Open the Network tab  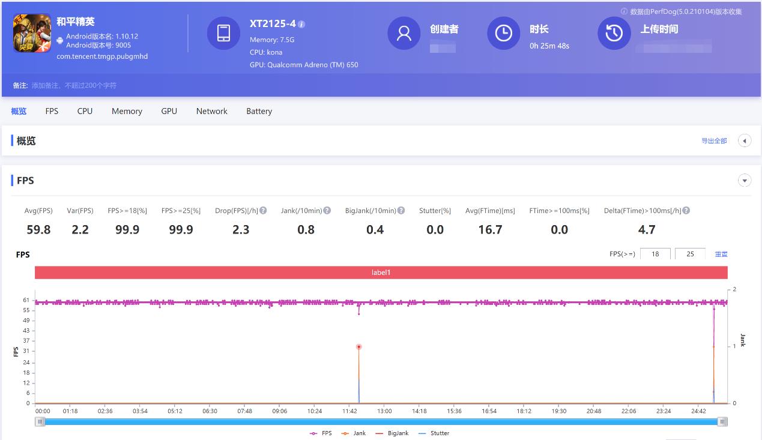point(211,111)
